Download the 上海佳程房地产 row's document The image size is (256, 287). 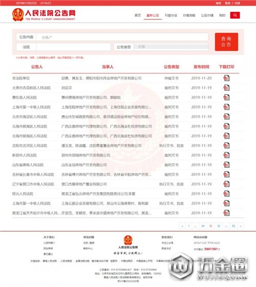click(x=226, y=107)
